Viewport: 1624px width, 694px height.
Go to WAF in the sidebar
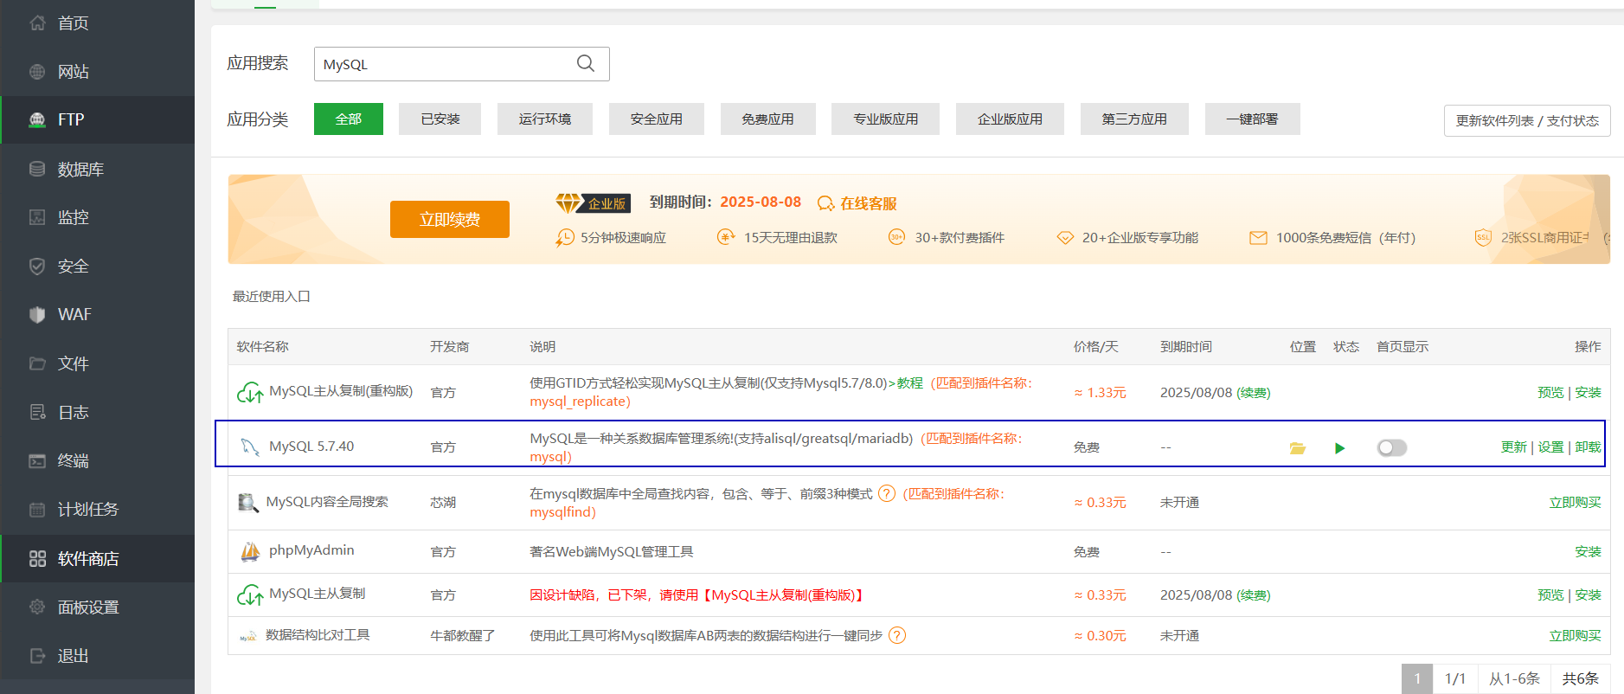tap(74, 315)
